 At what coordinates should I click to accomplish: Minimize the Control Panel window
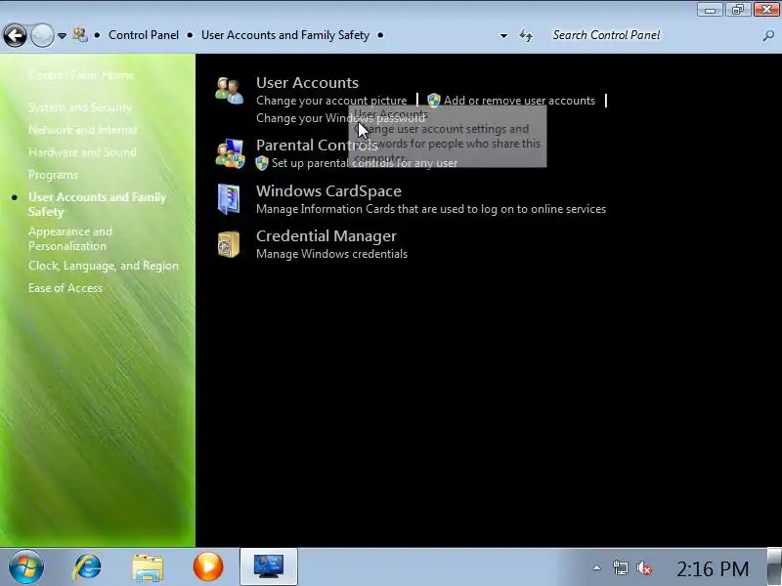pyautogui.click(x=710, y=10)
